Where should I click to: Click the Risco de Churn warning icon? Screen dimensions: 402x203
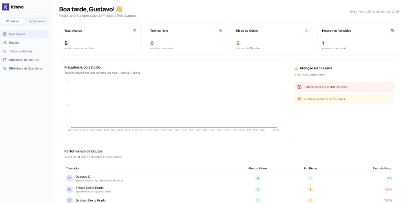click(306, 31)
